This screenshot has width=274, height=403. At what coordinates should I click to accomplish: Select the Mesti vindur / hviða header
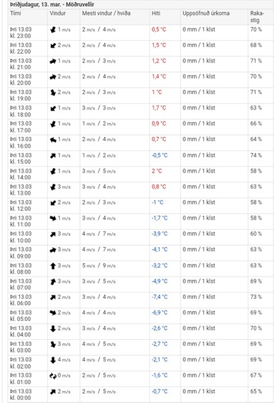pos(106,13)
